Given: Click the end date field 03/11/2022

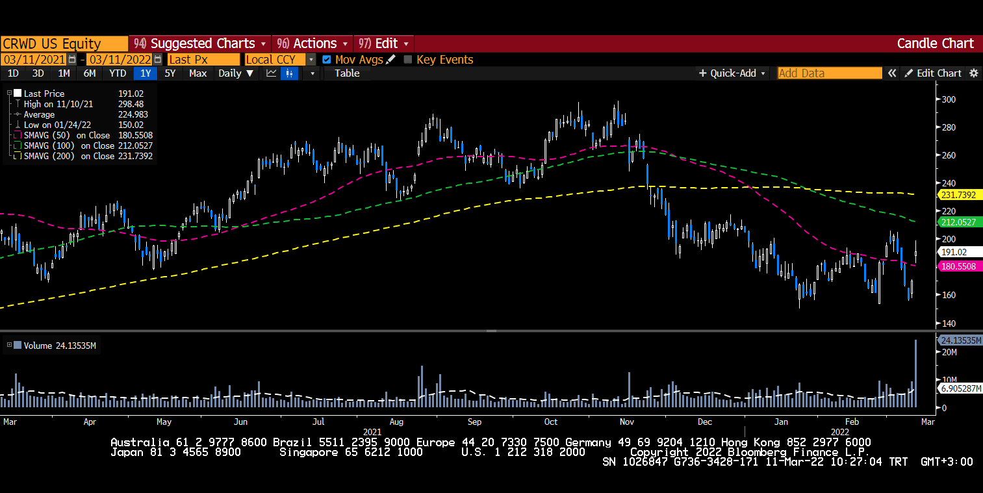Looking at the screenshot, I should pyautogui.click(x=120, y=59).
